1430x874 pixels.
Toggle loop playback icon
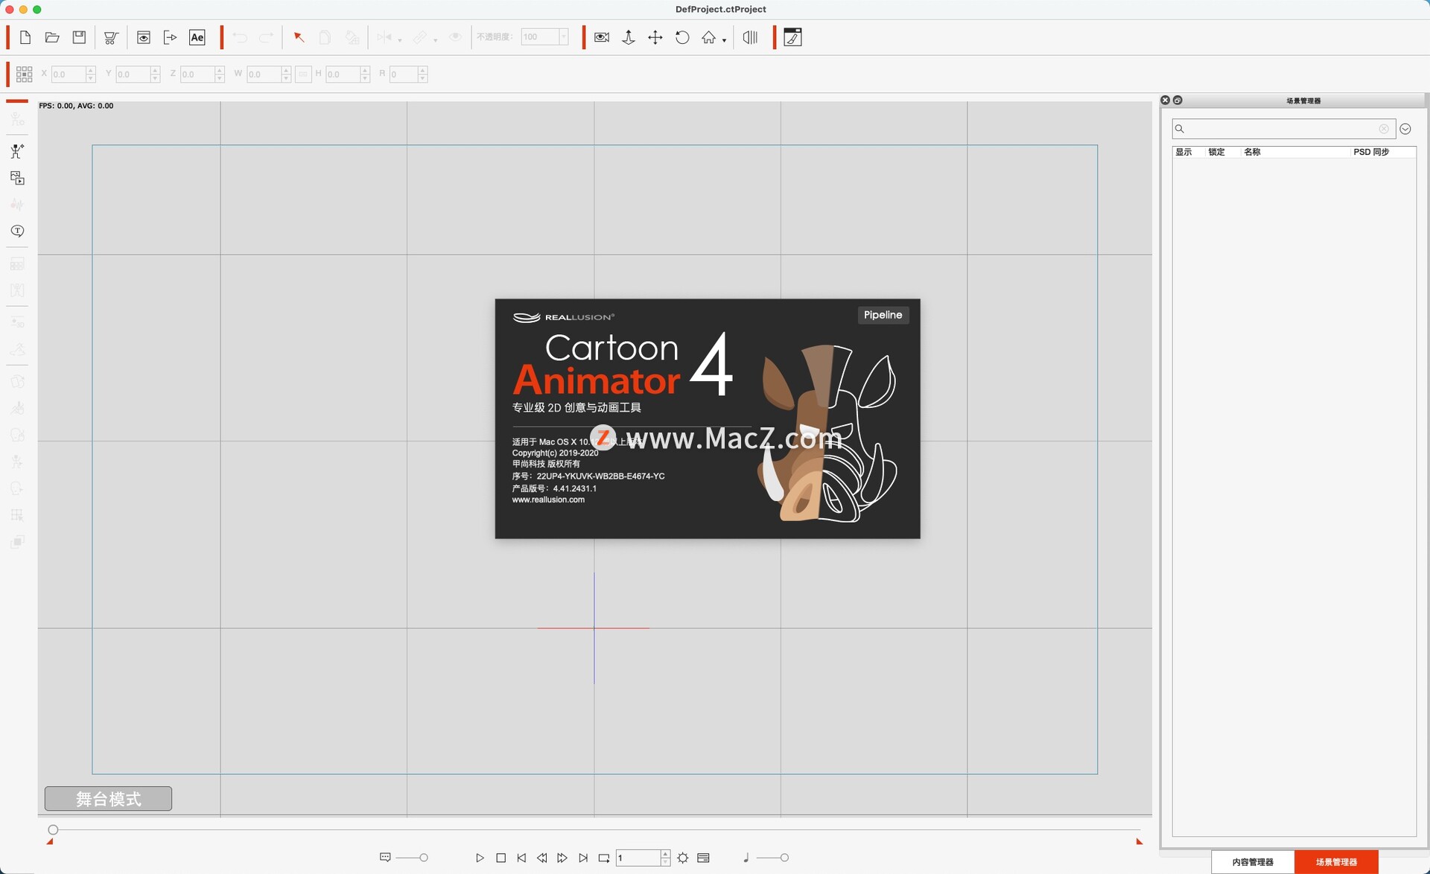tap(604, 858)
